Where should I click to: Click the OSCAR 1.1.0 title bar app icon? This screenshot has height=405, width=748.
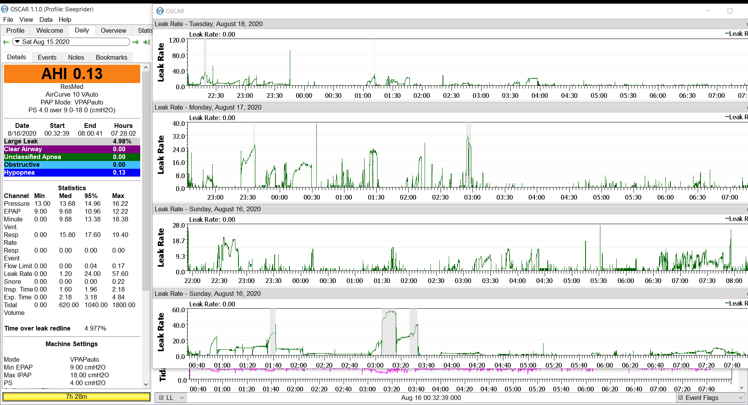tap(5, 9)
